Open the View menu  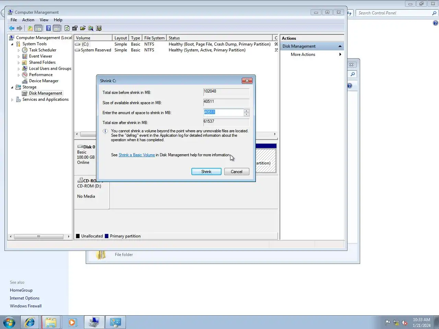coord(44,20)
